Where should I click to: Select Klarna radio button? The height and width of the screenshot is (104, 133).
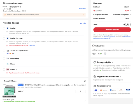(4, 70)
